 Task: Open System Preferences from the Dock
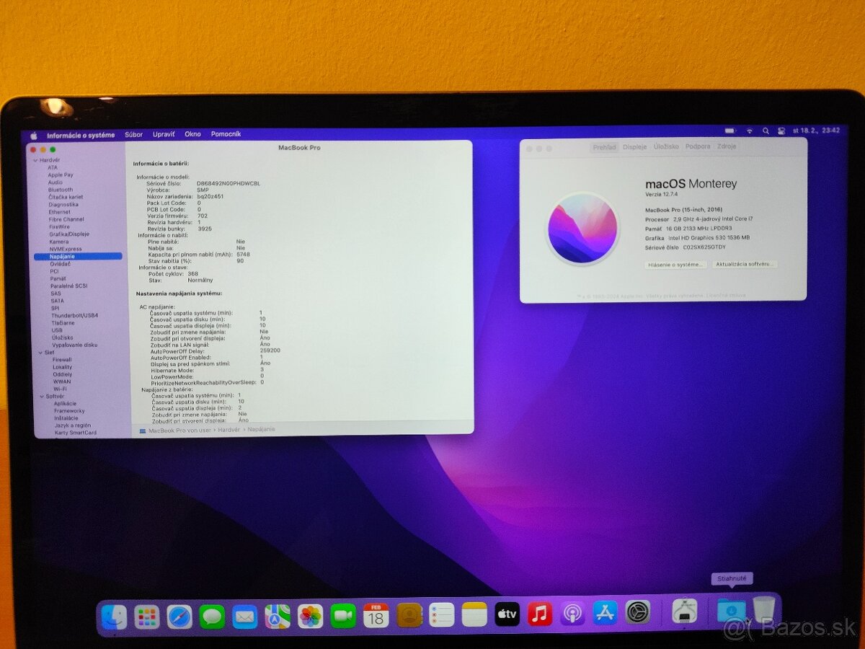point(636,617)
